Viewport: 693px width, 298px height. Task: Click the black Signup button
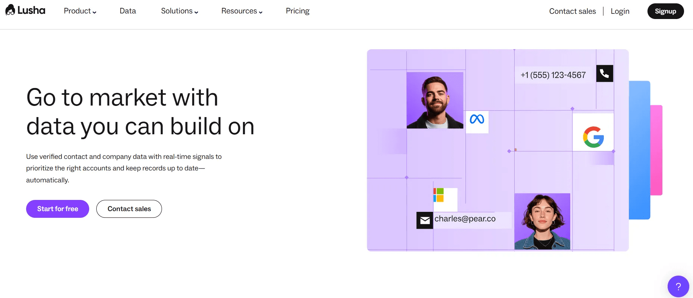(665, 11)
